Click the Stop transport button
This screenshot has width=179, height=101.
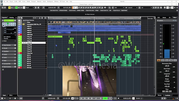coord(101,98)
